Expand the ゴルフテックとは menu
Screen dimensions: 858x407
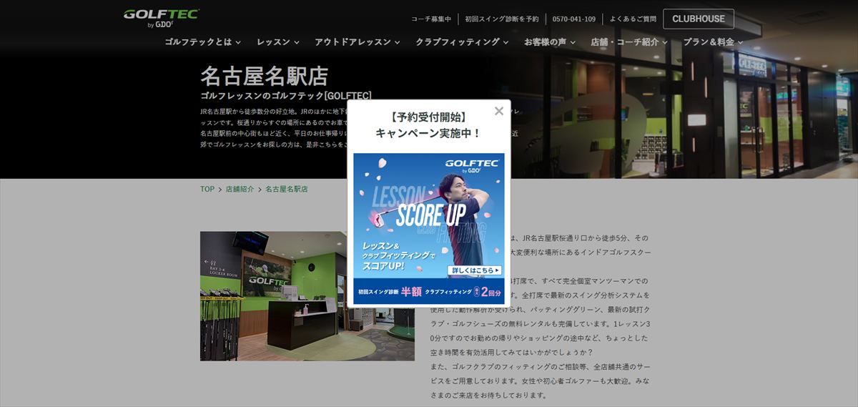pyautogui.click(x=203, y=42)
